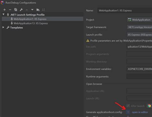Image resolution: width=152 pixels, height=117 pixels.
Task: Click the Create New Folder icon
Action: [x=38, y=10]
